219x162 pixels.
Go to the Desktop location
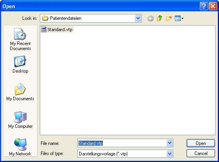(x=20, y=64)
